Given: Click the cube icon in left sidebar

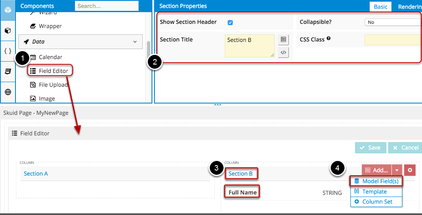Looking at the screenshot, I should coord(8,31).
